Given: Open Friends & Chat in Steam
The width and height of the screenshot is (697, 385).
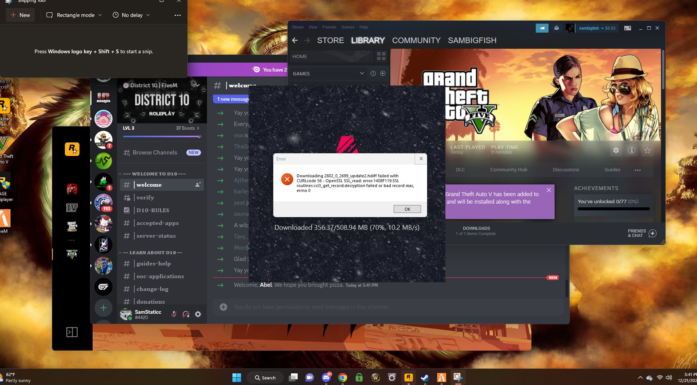Looking at the screenshot, I should (642, 233).
